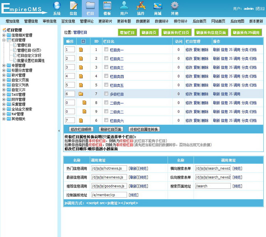The width and height of the screenshot is (266, 237).
Task: Click the 刷新首页 green button
Action: tap(149, 32)
